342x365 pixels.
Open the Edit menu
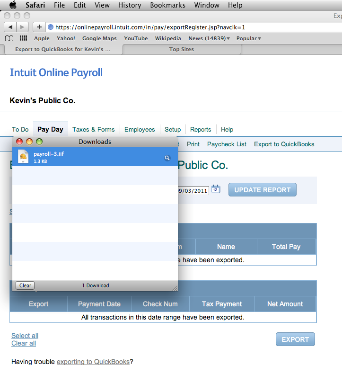point(80,5)
